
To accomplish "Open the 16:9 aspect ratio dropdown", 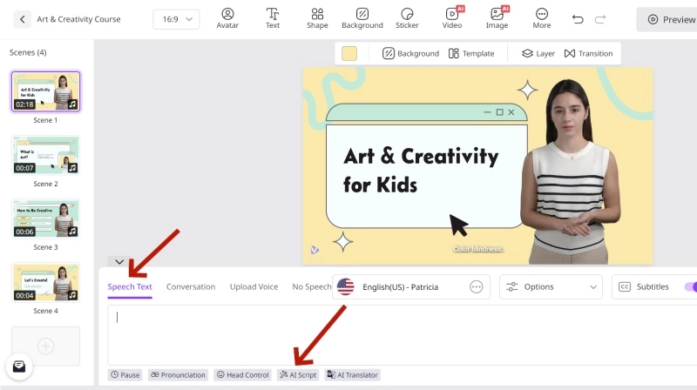I will (x=176, y=19).
